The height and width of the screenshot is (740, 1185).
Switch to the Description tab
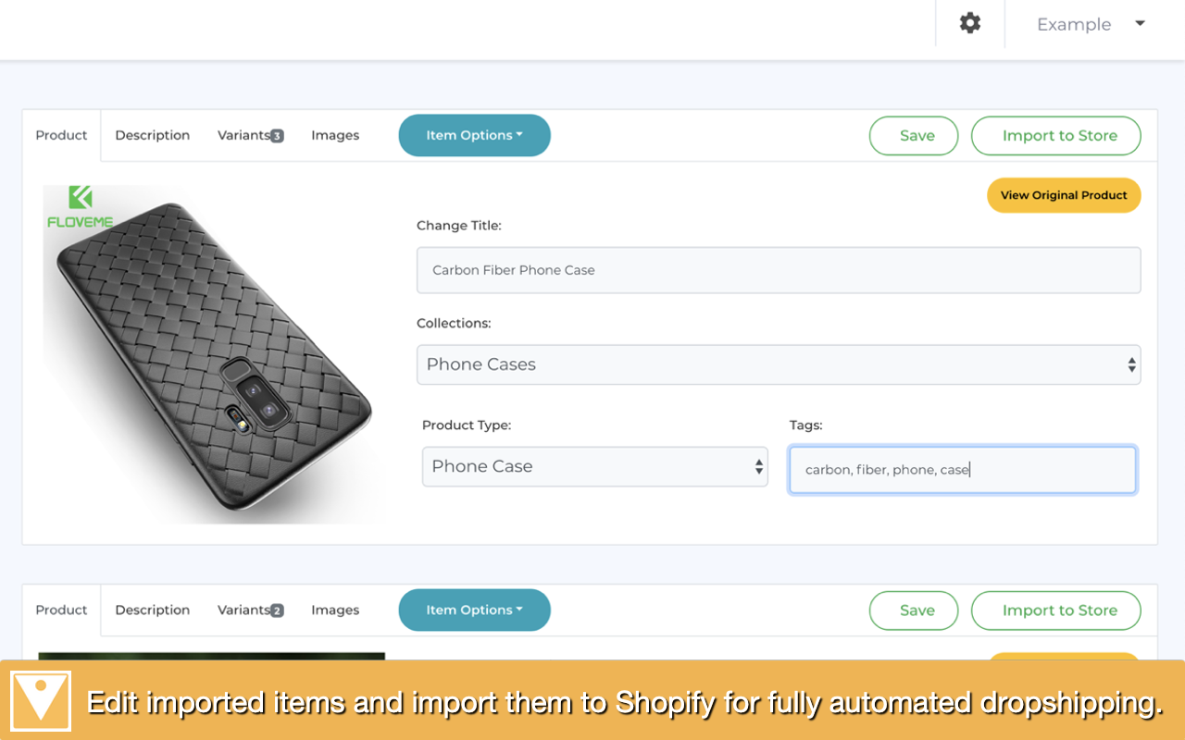click(152, 134)
